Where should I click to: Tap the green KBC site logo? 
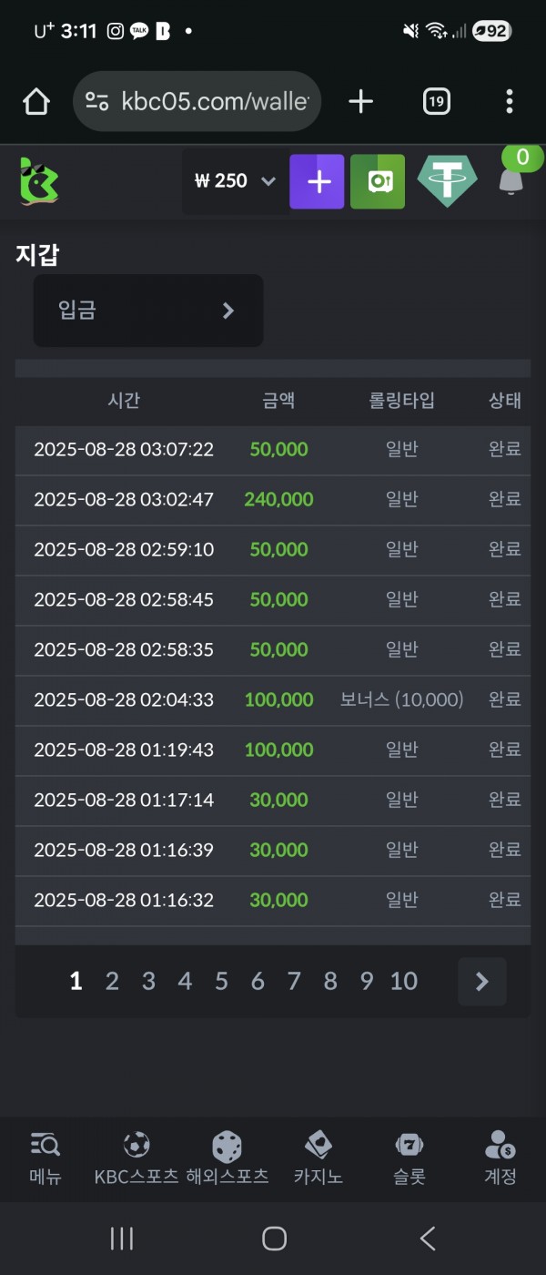click(x=39, y=181)
